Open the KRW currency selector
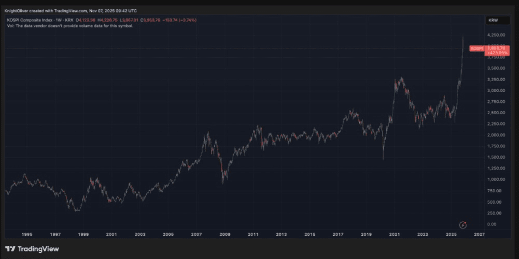Screen dimensions: 519x259 coord(493,20)
